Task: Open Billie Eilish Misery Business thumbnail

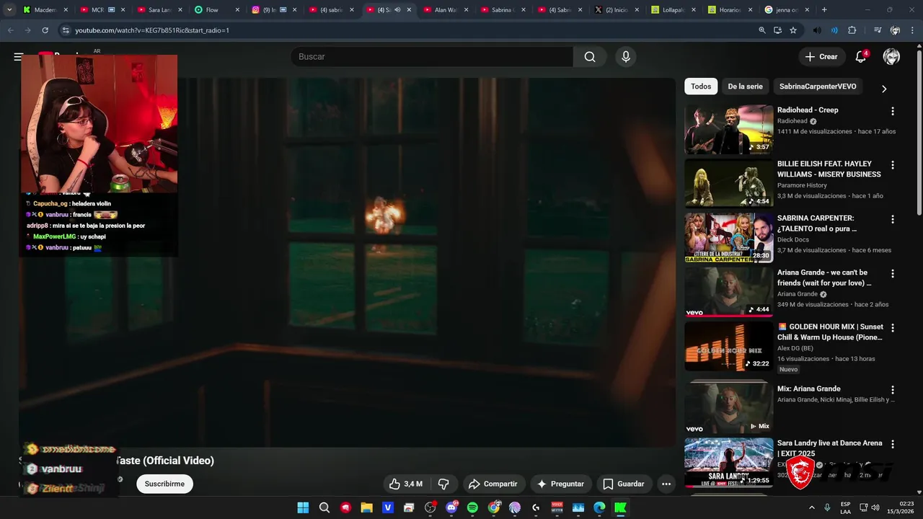Action: [728, 184]
